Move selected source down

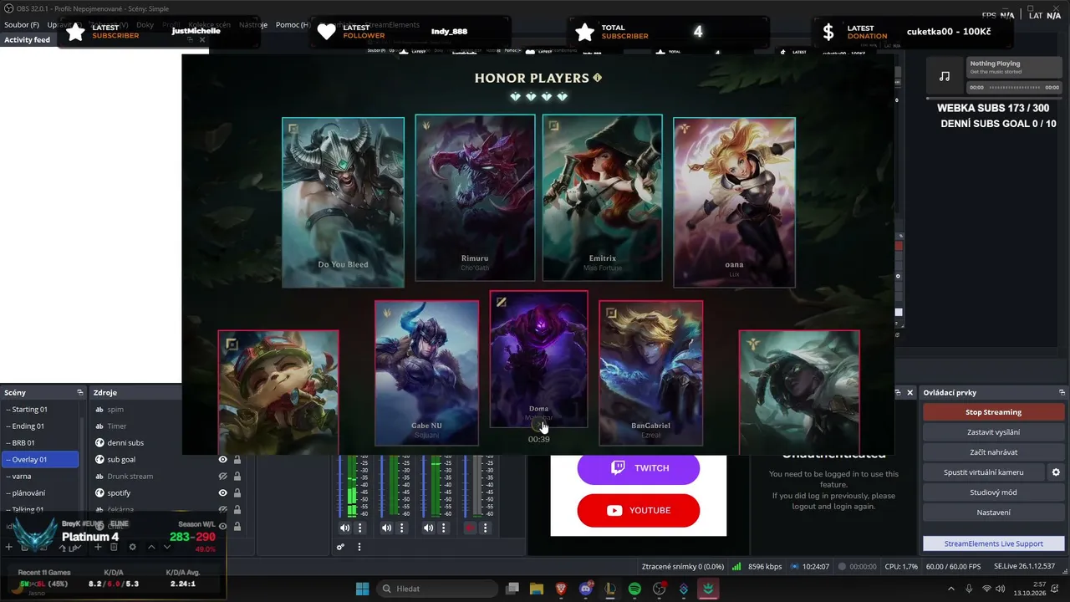pyautogui.click(x=167, y=547)
